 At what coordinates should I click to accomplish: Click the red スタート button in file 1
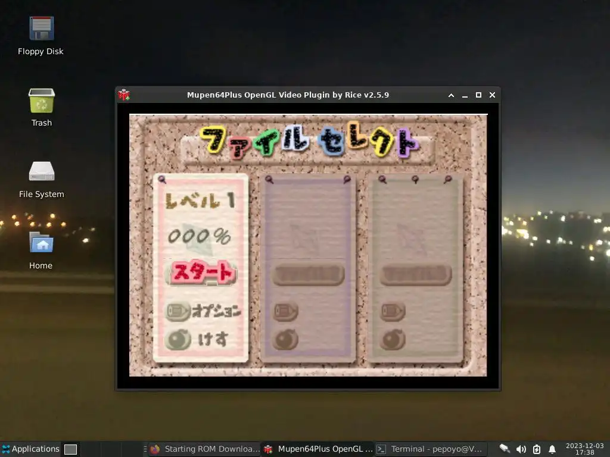[201, 272]
